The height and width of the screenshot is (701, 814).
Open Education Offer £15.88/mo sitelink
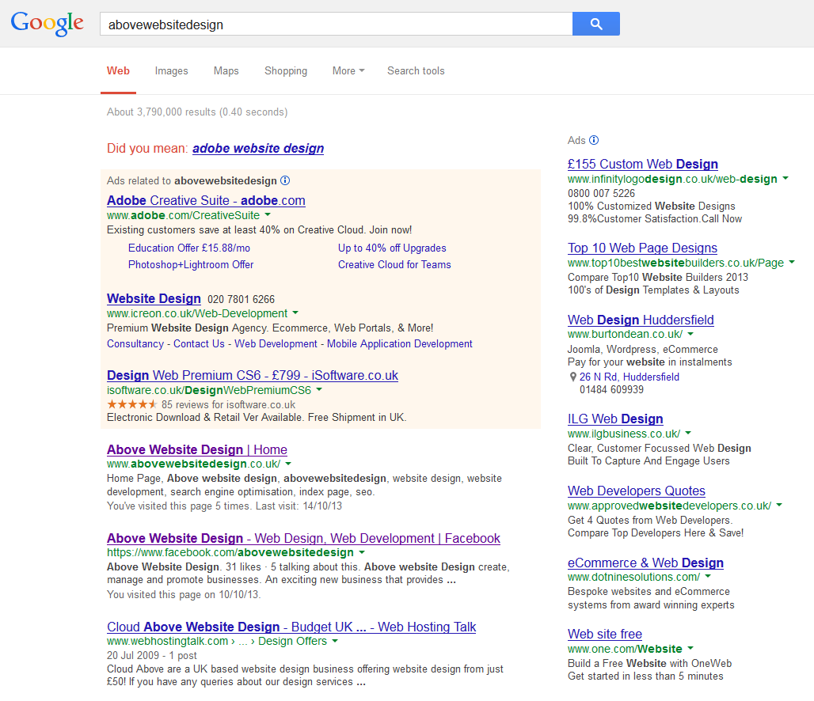pos(189,248)
